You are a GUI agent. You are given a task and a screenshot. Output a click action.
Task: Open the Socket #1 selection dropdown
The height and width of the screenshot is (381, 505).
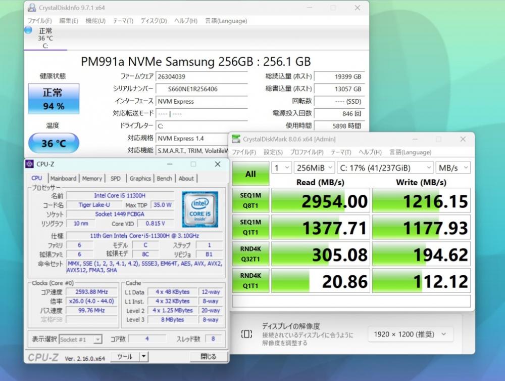click(x=80, y=340)
